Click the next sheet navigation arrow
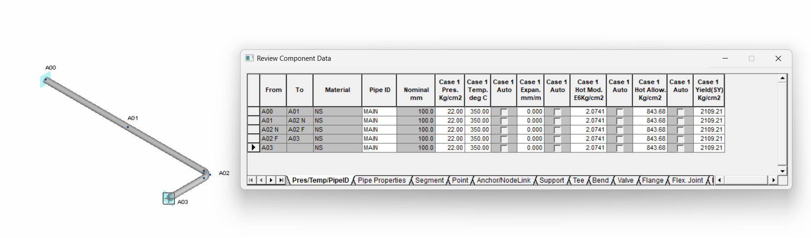This screenshot has width=811, height=238. coord(271,180)
